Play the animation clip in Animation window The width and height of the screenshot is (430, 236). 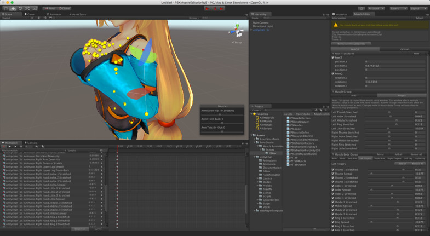click(x=10, y=147)
